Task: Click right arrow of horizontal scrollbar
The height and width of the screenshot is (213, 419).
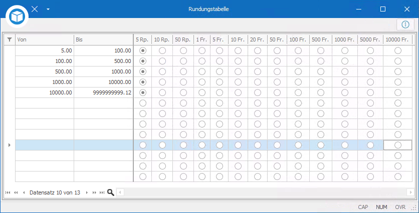Action: [x=410, y=192]
